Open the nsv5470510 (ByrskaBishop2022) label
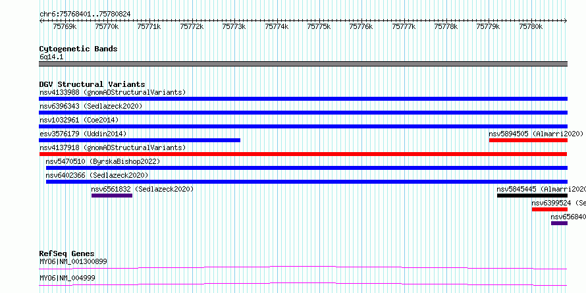The width and height of the screenshot is (586, 293). pyautogui.click(x=103, y=161)
